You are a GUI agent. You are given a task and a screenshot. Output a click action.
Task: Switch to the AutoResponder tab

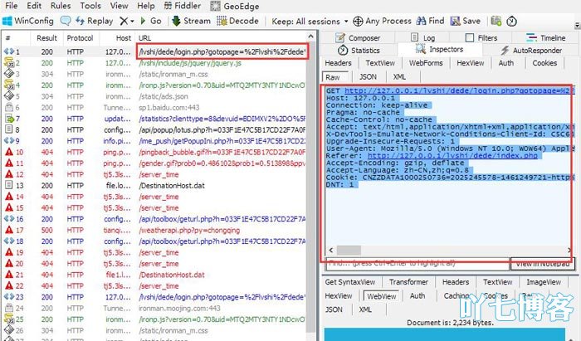point(531,50)
